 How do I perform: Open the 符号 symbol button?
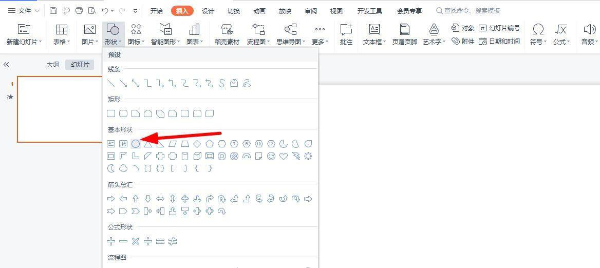(538, 34)
